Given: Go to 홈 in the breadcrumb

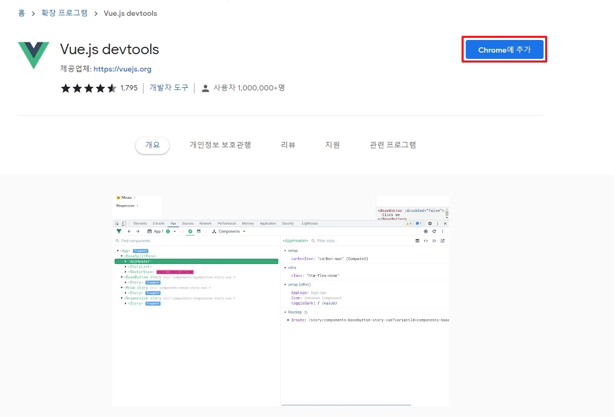Looking at the screenshot, I should [22, 13].
